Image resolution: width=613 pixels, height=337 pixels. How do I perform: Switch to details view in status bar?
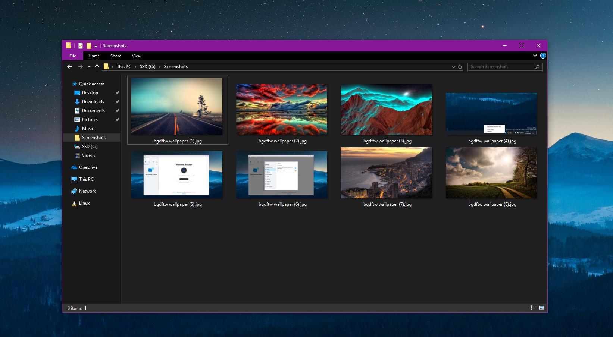(533, 308)
